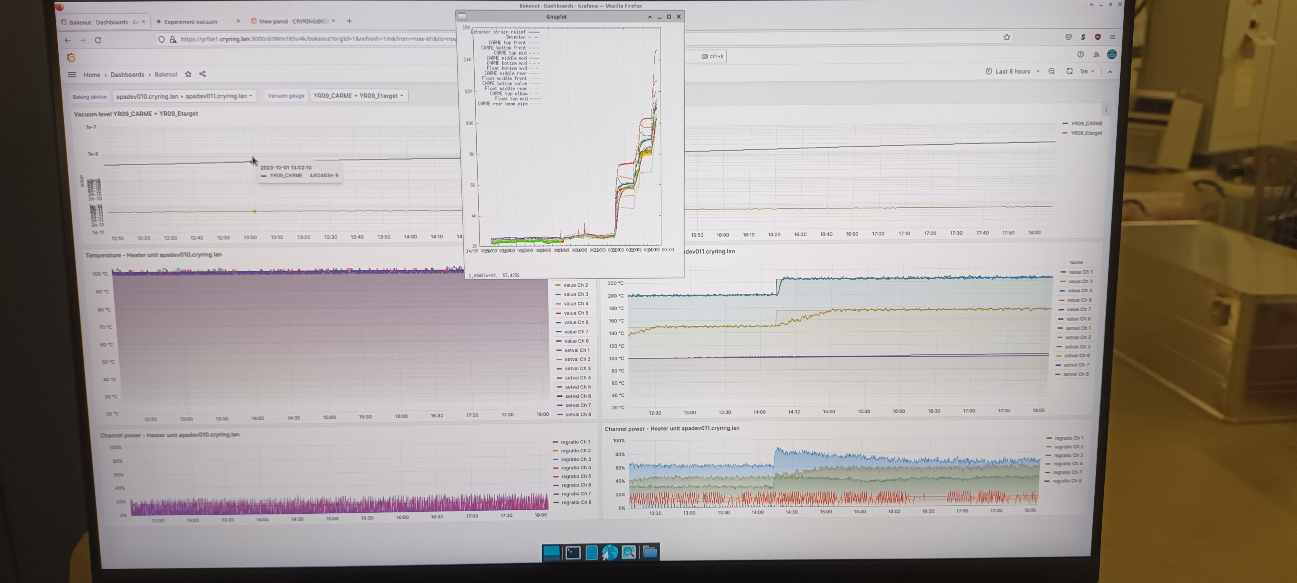Star the Bakeout dashboard as favorite
The image size is (1297, 583).
188,74
